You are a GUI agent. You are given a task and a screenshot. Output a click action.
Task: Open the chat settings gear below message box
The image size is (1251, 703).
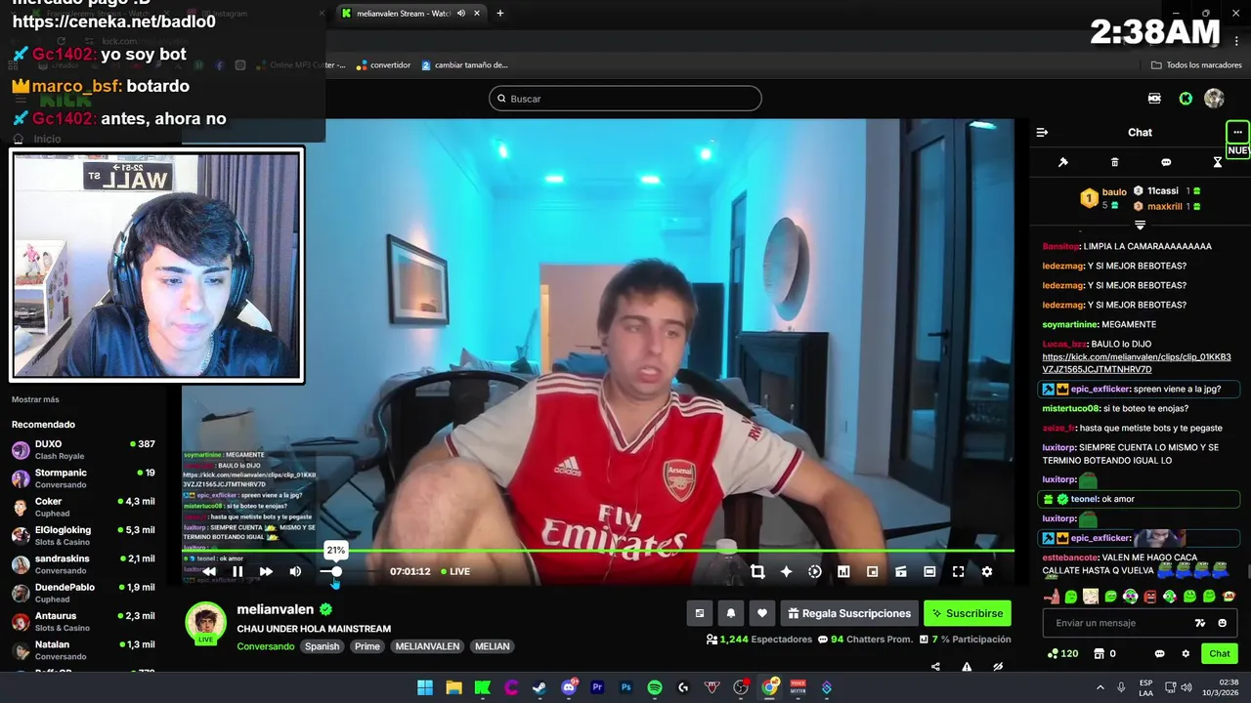tap(1186, 653)
